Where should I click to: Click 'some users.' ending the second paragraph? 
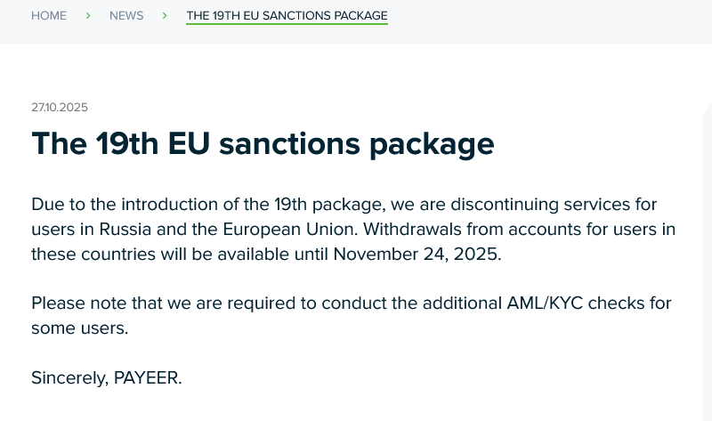pyautogui.click(x=80, y=328)
